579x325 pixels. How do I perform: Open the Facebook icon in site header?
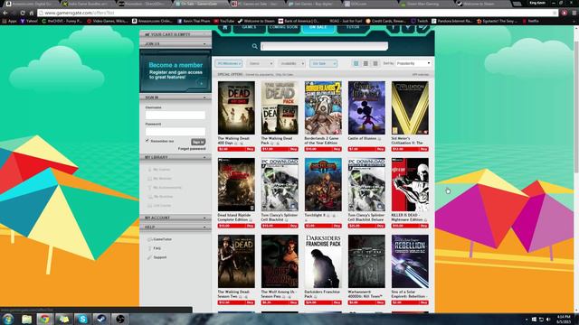(x=393, y=28)
